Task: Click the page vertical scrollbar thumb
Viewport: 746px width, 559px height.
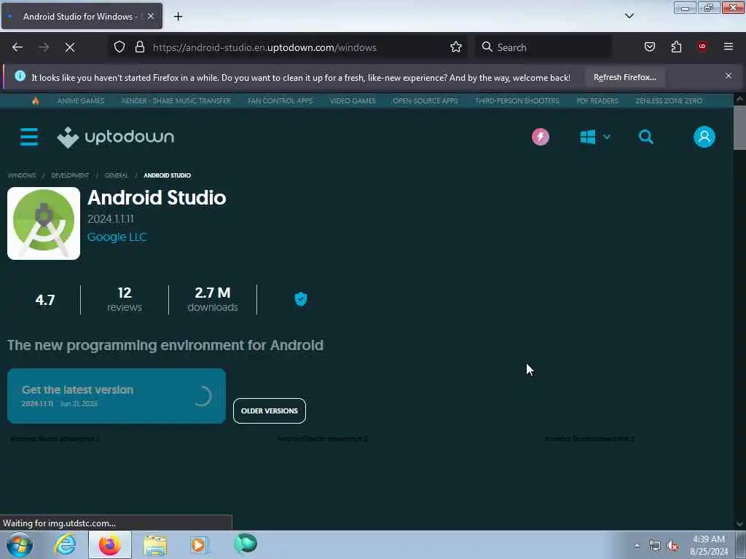Action: coord(739,127)
